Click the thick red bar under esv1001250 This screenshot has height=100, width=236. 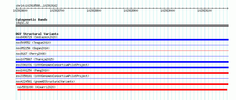tap(122, 73)
